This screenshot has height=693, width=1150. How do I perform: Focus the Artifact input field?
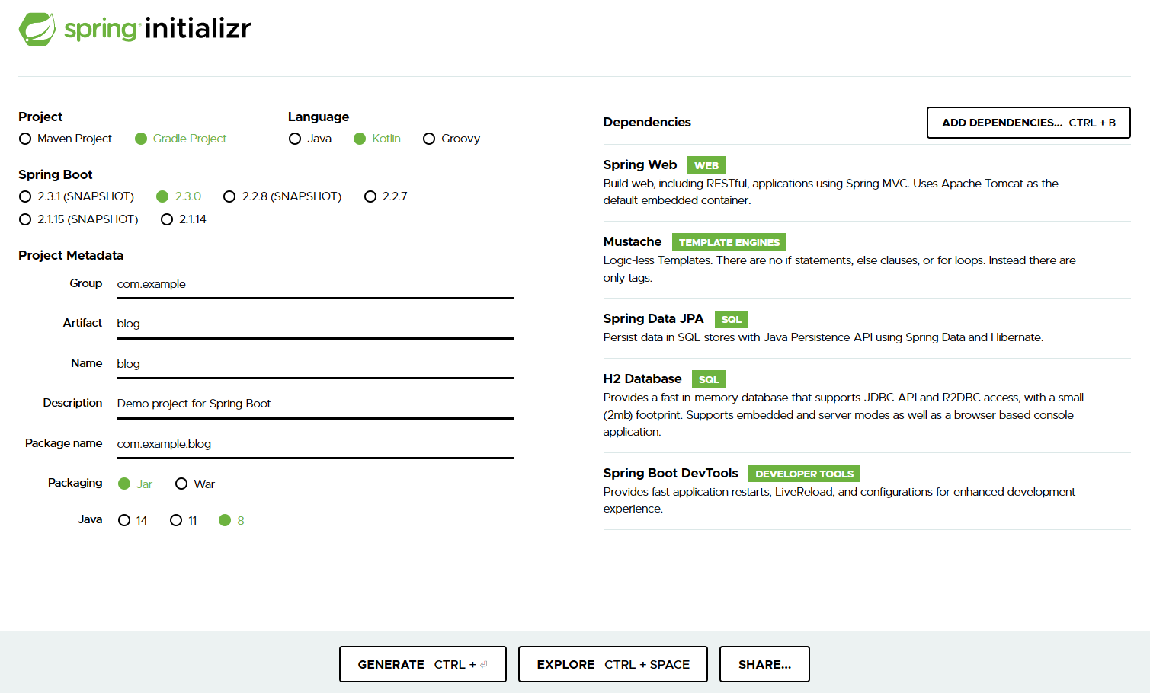click(316, 324)
